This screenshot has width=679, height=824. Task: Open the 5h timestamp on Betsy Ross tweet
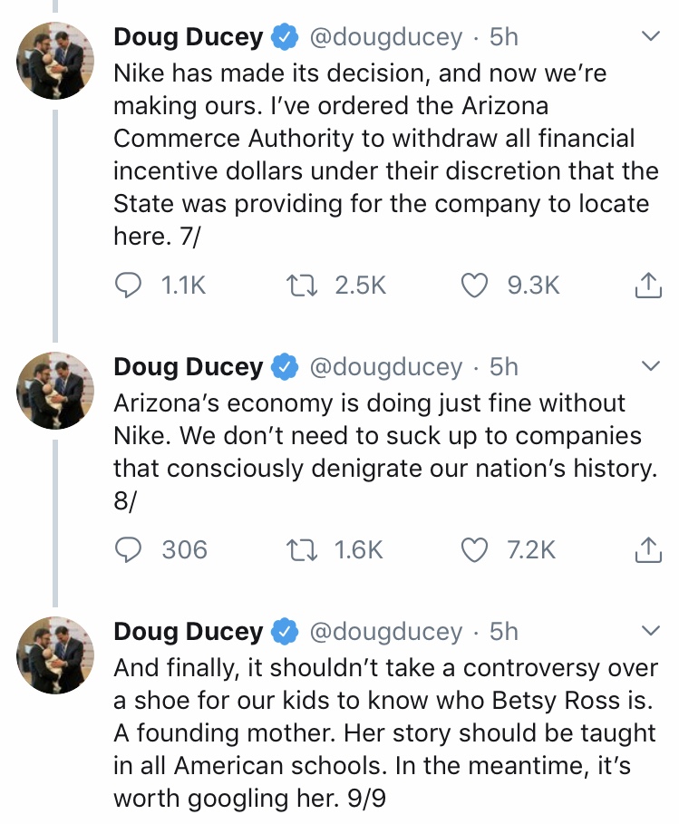504,630
